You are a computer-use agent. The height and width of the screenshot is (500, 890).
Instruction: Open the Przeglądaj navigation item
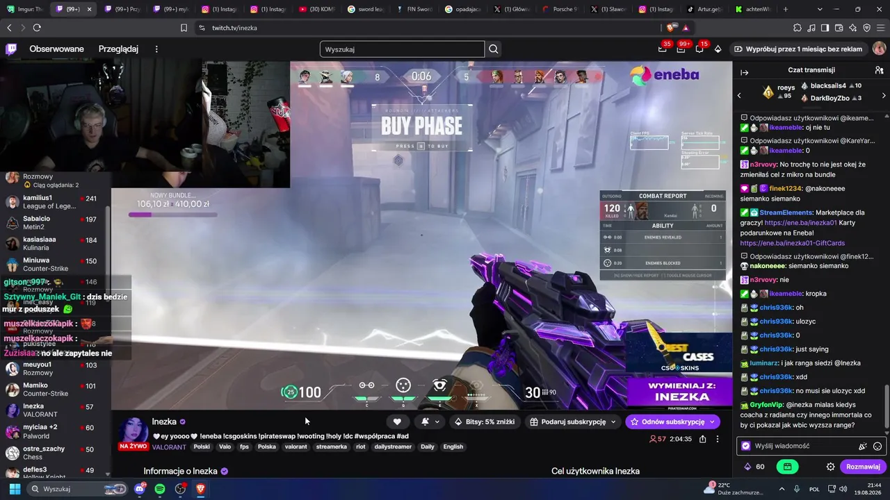[x=118, y=49]
